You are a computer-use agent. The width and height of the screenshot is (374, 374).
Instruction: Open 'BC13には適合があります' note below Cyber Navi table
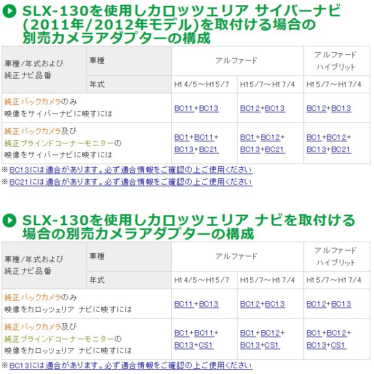131,170
